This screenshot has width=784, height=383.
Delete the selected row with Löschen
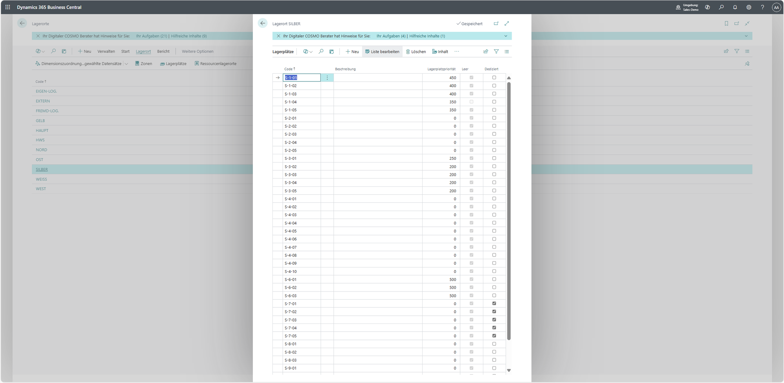[x=416, y=52]
